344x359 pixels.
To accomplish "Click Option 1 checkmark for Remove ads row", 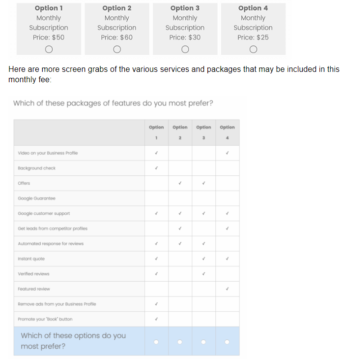I will (156, 304).
